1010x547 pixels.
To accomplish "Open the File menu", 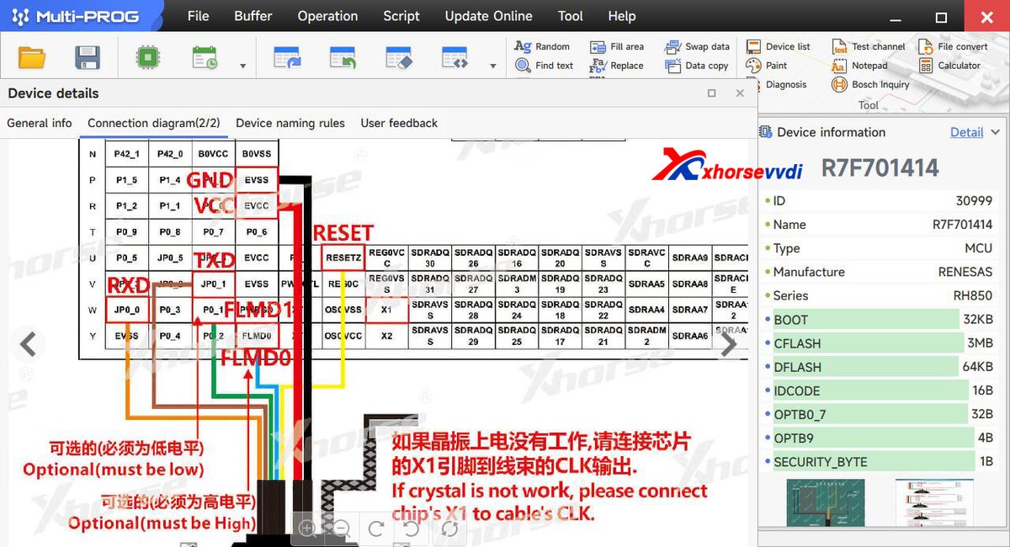I will [x=199, y=16].
